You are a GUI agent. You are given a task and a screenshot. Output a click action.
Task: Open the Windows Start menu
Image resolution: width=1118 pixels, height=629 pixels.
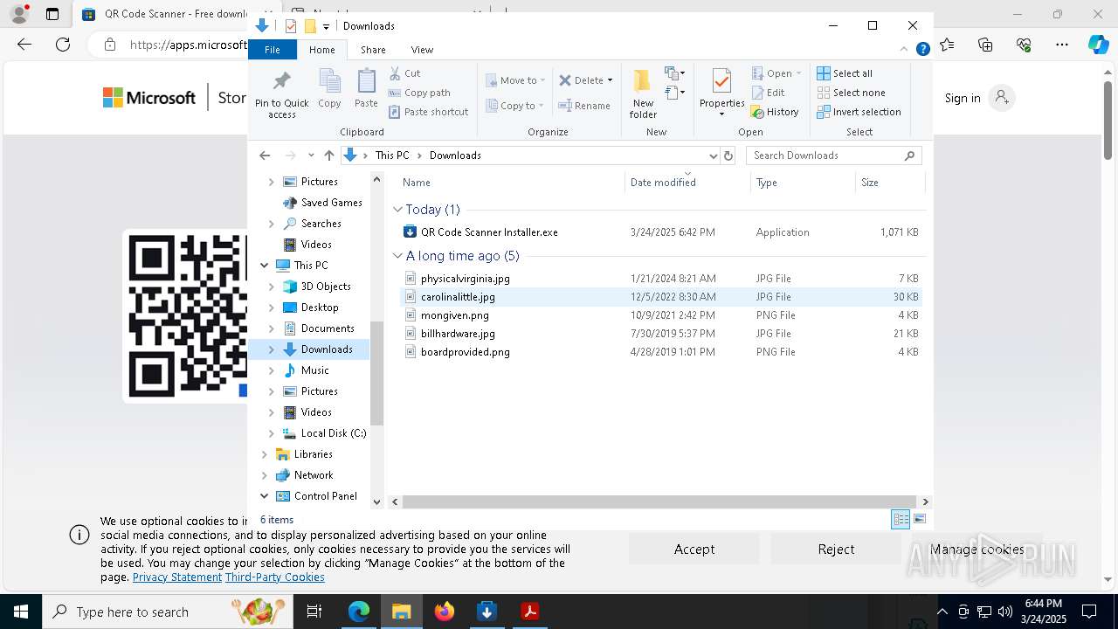[20, 612]
